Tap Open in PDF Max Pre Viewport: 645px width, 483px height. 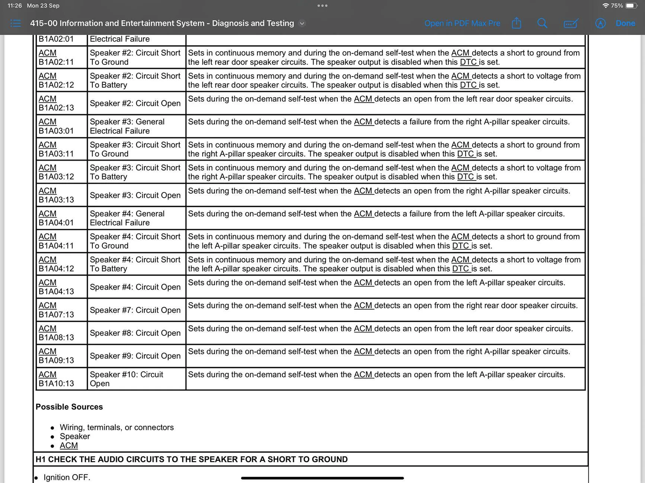(x=462, y=23)
